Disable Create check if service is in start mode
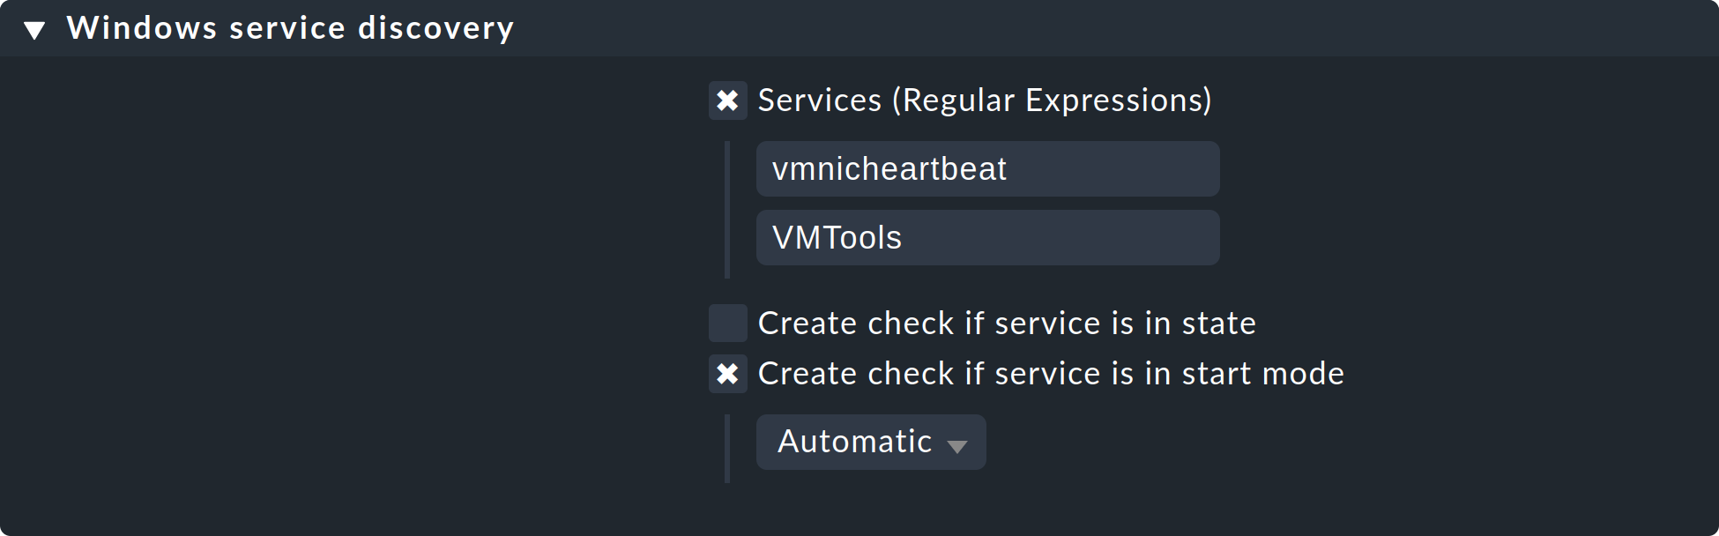1719x536 pixels. [x=727, y=373]
